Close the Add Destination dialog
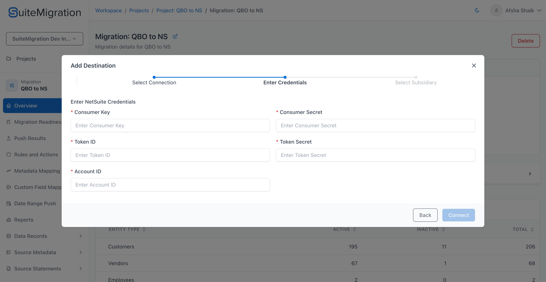The width and height of the screenshot is (546, 282). [x=474, y=65]
